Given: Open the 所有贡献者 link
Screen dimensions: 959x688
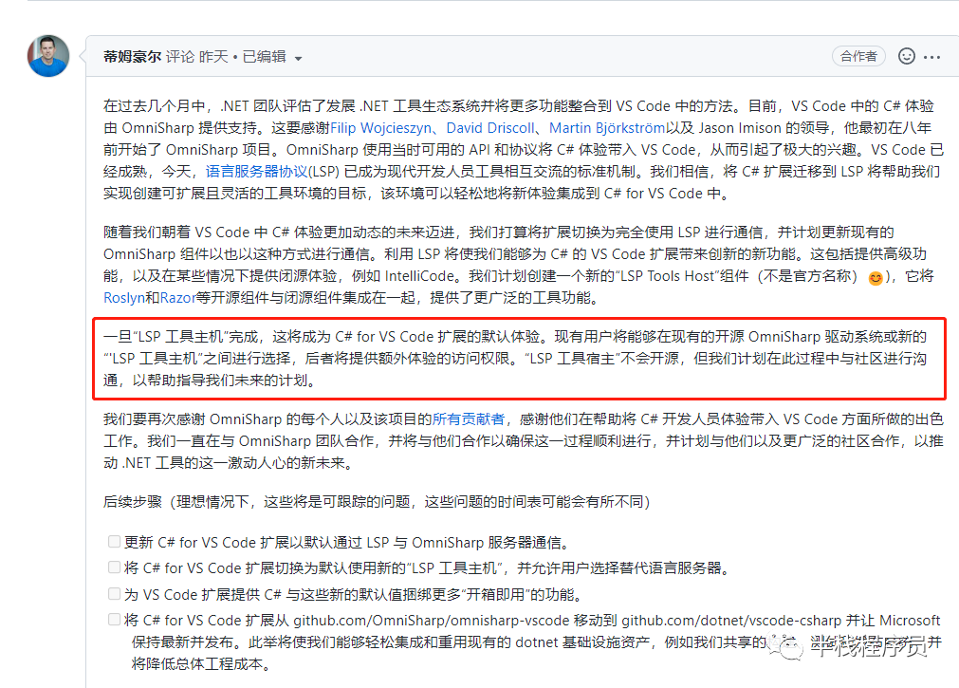Looking at the screenshot, I should 469,419.
